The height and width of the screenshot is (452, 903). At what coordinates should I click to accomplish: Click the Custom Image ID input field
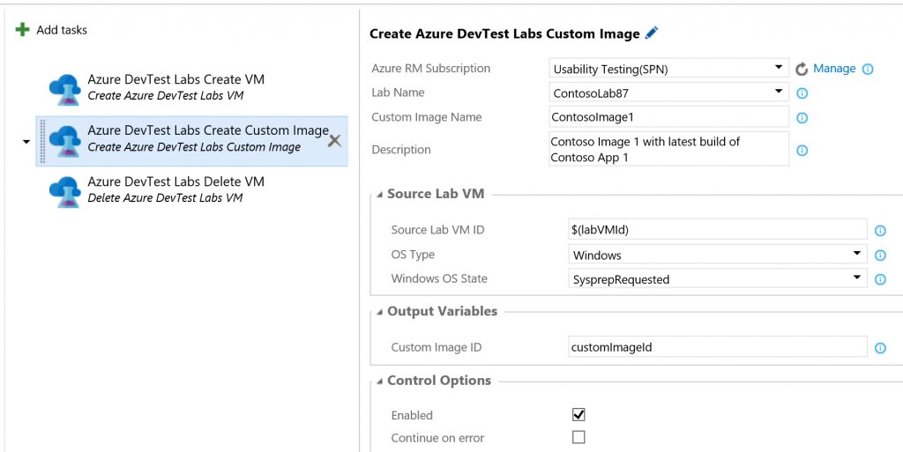(x=718, y=347)
